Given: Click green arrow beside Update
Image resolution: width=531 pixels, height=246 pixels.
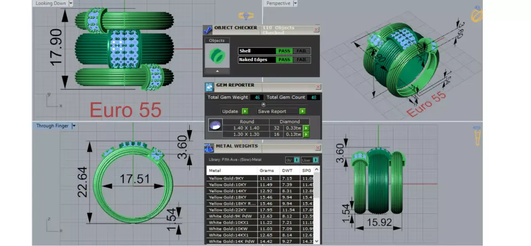Looking at the screenshot, I should pyautogui.click(x=245, y=111).
